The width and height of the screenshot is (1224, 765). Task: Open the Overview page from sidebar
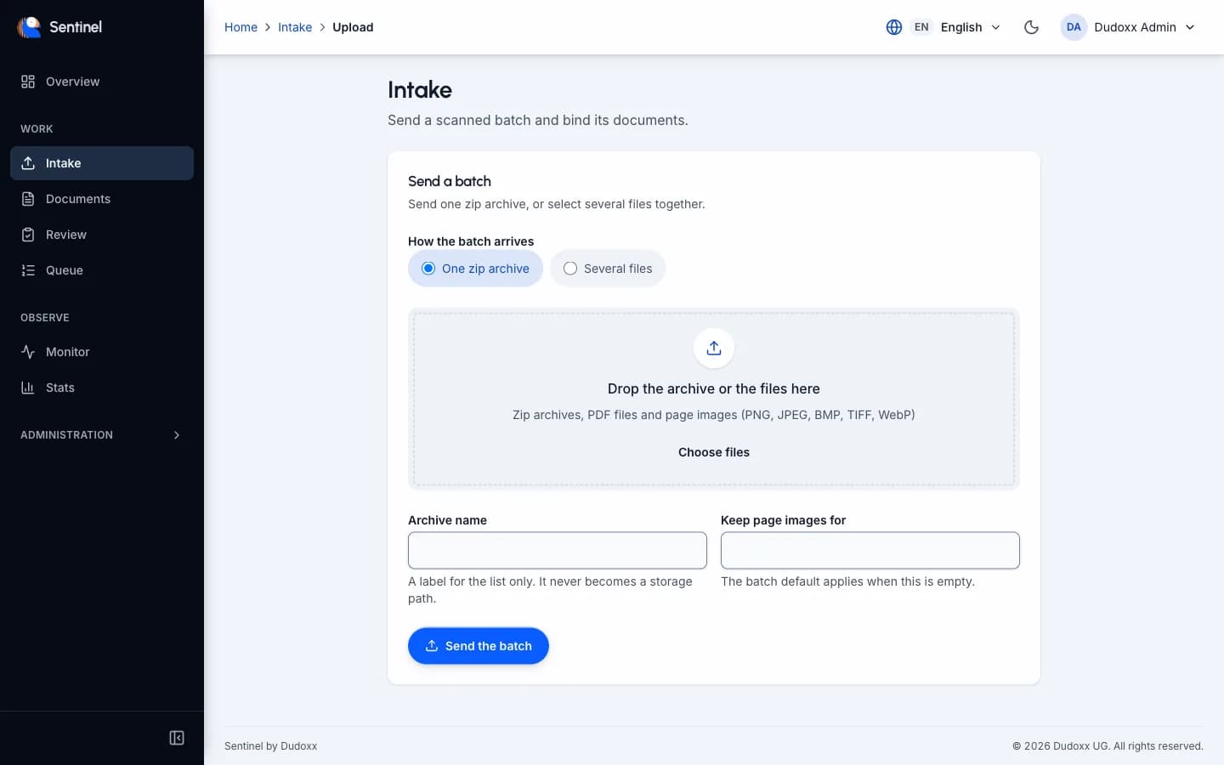[102, 82]
